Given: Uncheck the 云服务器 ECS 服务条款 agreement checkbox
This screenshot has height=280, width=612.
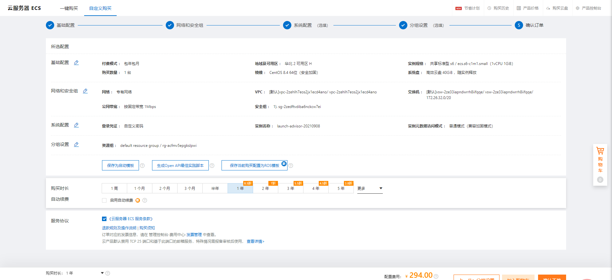Looking at the screenshot, I should point(104,219).
